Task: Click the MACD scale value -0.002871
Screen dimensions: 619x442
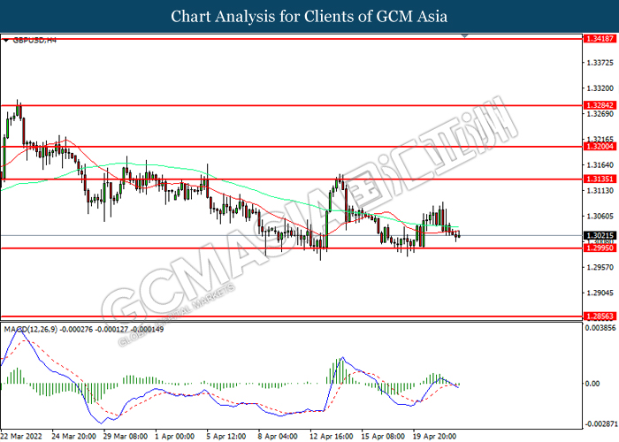Action: coord(600,423)
